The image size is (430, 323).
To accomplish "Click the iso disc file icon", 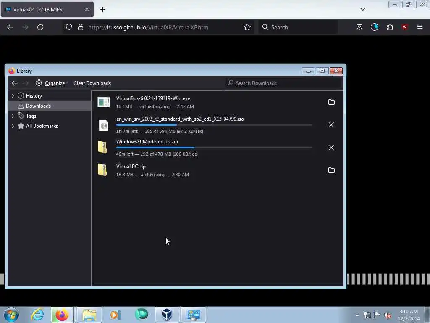I will (x=104, y=125).
